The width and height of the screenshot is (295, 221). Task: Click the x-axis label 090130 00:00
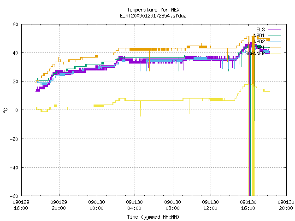point(96,205)
